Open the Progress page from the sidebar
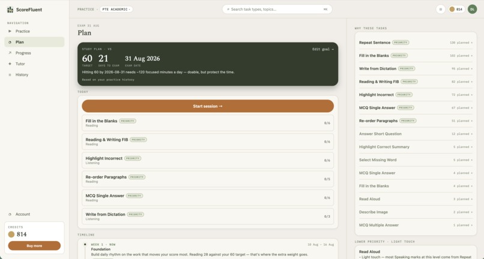484x259 pixels. pos(34,53)
